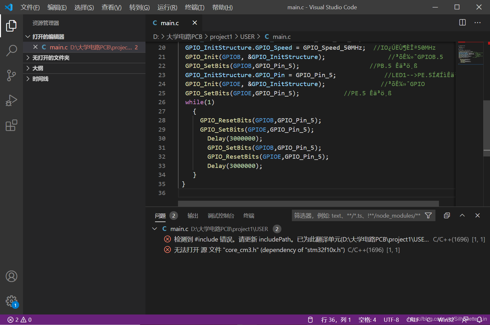Viewport: 490px width, 325px height.
Task: Click 行 36, 列 1 cursor position
Action: 336,320
